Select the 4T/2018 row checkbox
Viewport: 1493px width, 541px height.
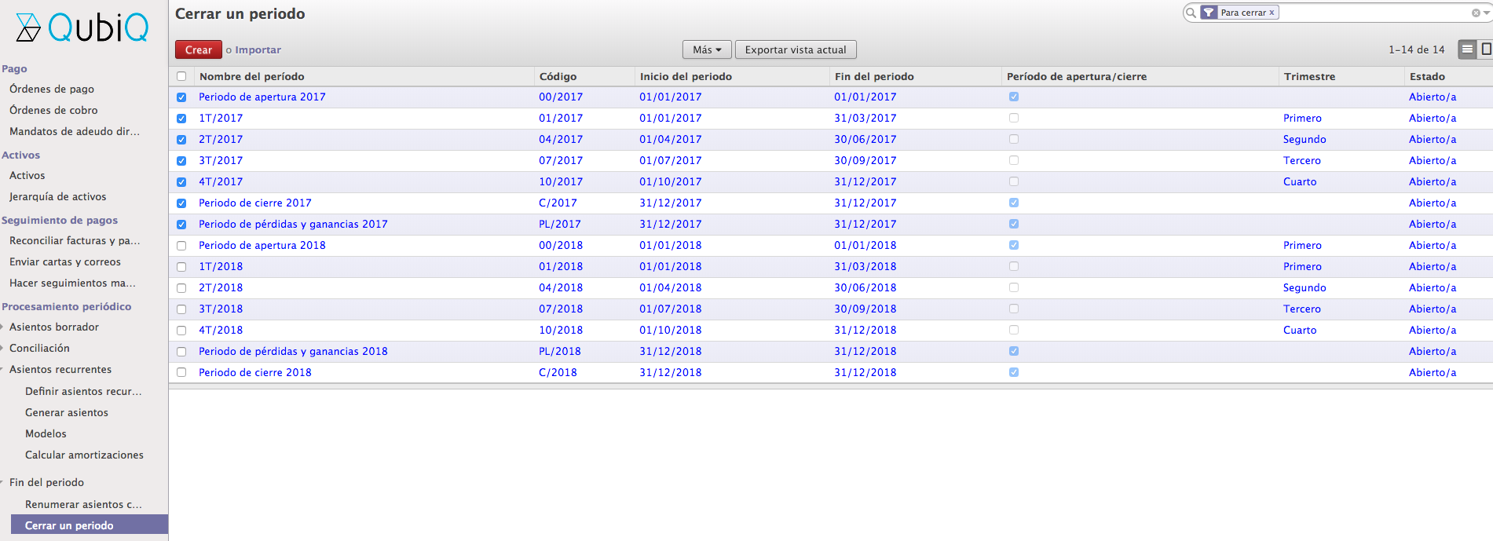(181, 331)
